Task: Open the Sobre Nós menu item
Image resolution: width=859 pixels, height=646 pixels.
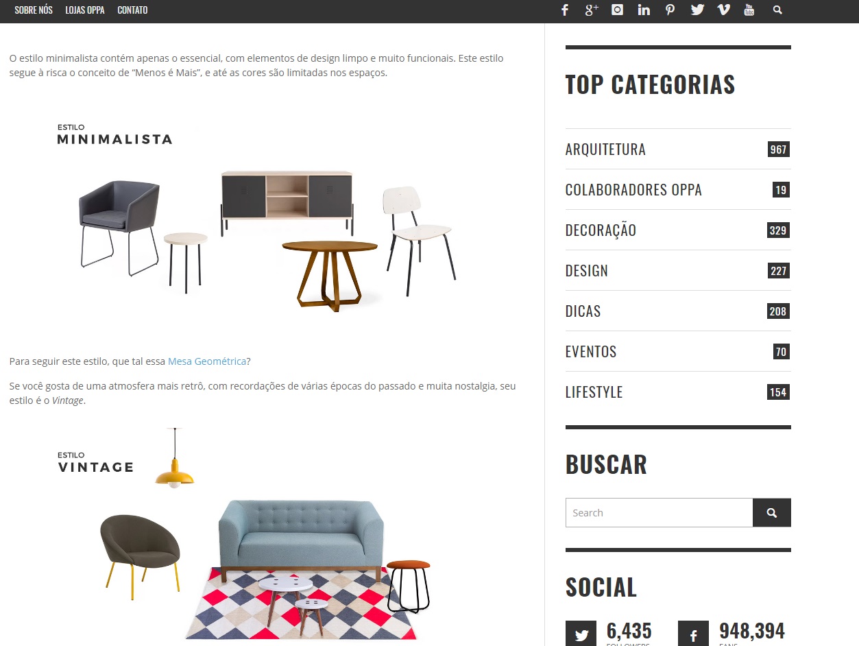Action: click(34, 10)
